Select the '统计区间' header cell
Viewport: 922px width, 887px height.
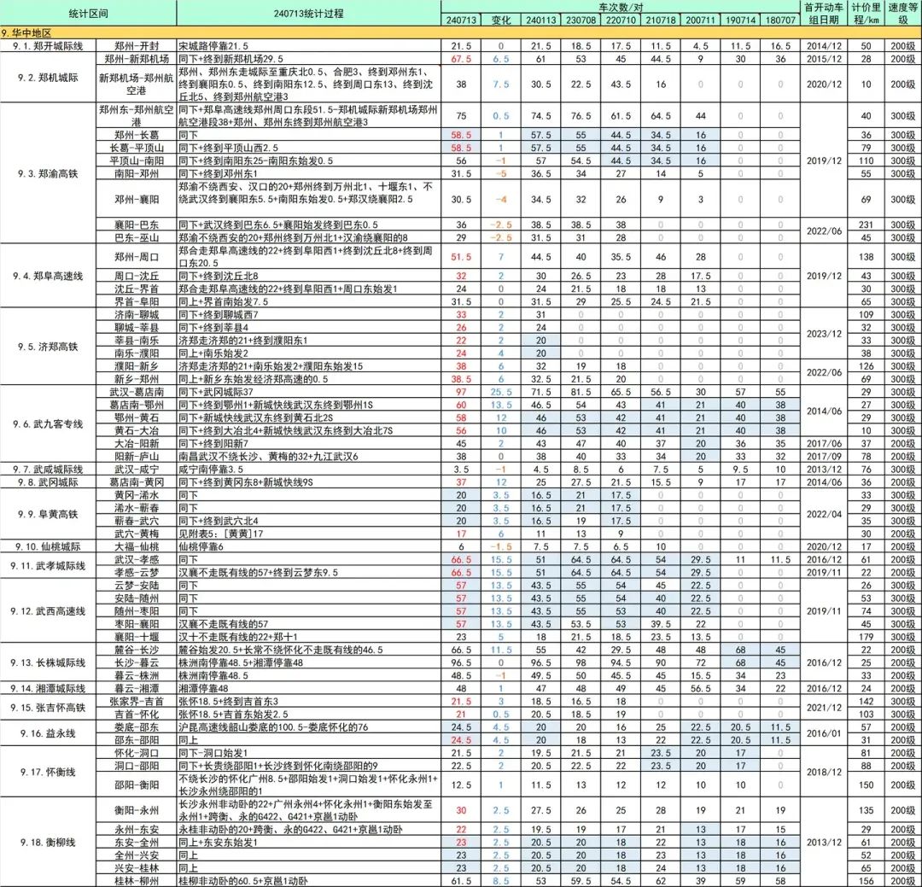[x=88, y=13]
